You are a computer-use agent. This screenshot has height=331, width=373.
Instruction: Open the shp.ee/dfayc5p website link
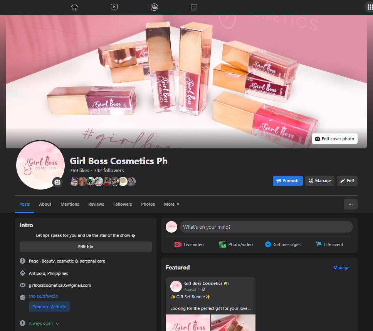point(43,296)
